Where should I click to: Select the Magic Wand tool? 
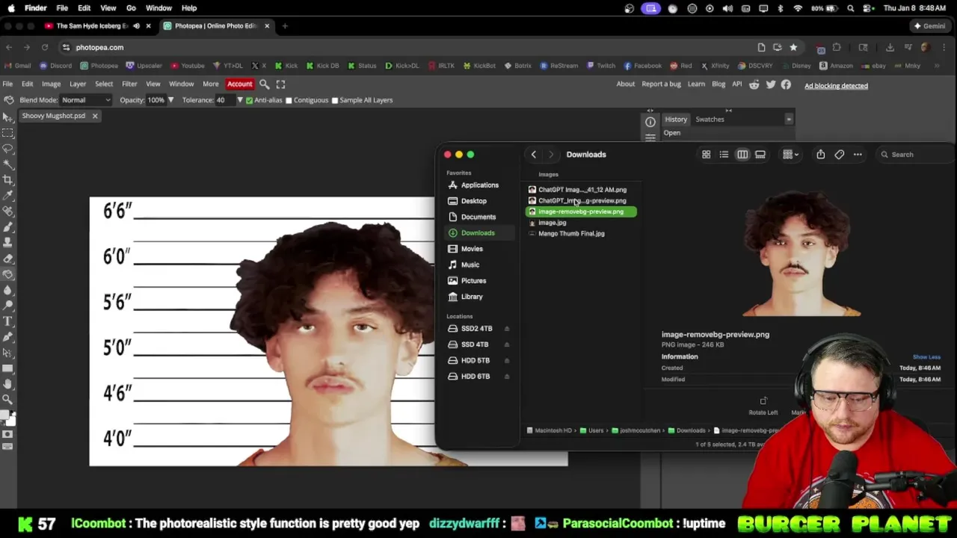(x=7, y=164)
